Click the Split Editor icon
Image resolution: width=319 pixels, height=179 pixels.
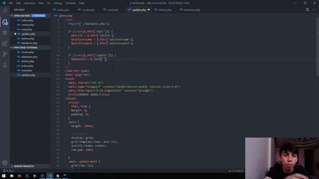(x=307, y=9)
